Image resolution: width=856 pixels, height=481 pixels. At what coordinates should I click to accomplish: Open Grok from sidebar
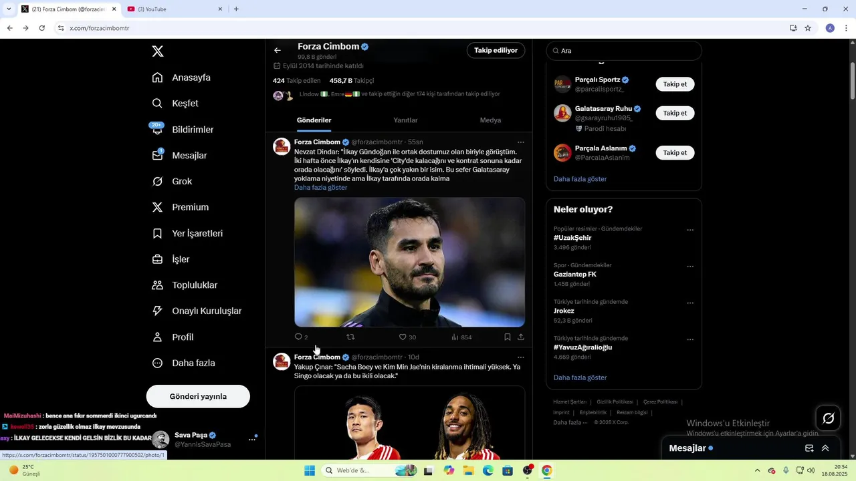172,182
